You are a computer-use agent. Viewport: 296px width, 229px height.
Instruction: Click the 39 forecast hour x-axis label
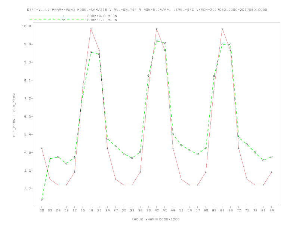pyautogui.click(x=148, y=210)
